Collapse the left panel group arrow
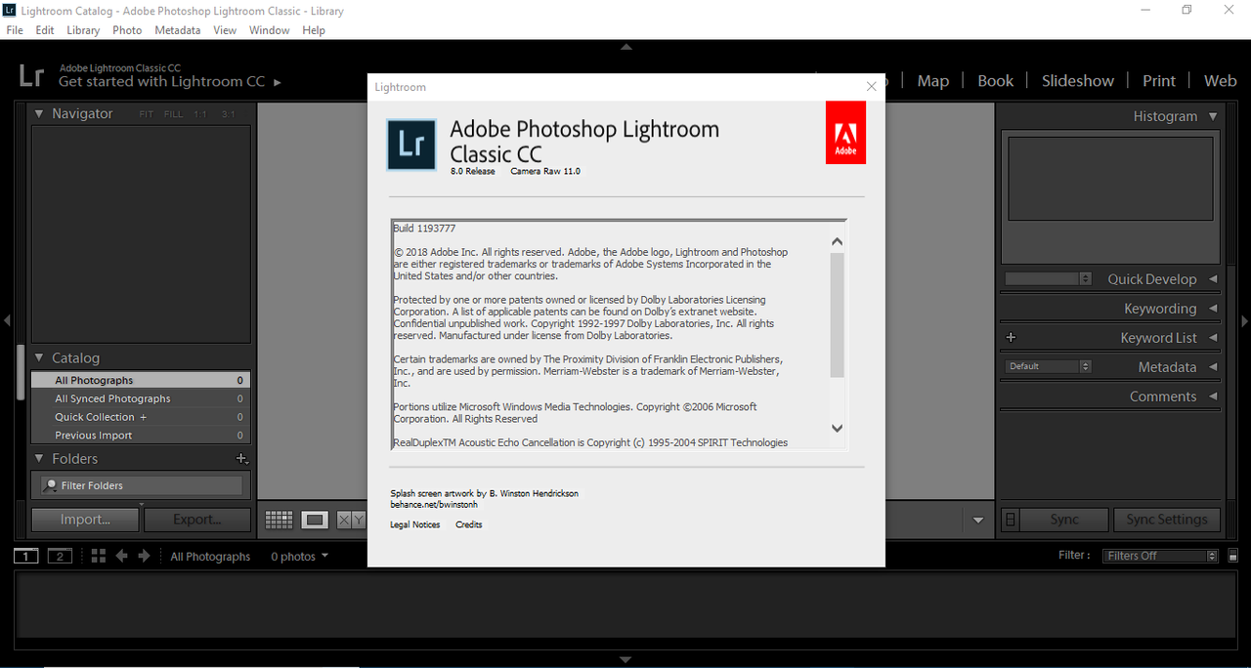1251x668 pixels. pos(7,319)
